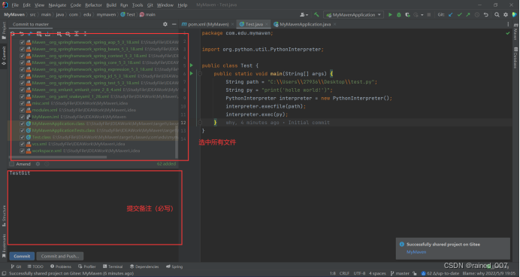This screenshot has width=520, height=277.
Task: Uncheck spring_context_5_3_18.xml file checkbox
Action: tap(23, 56)
